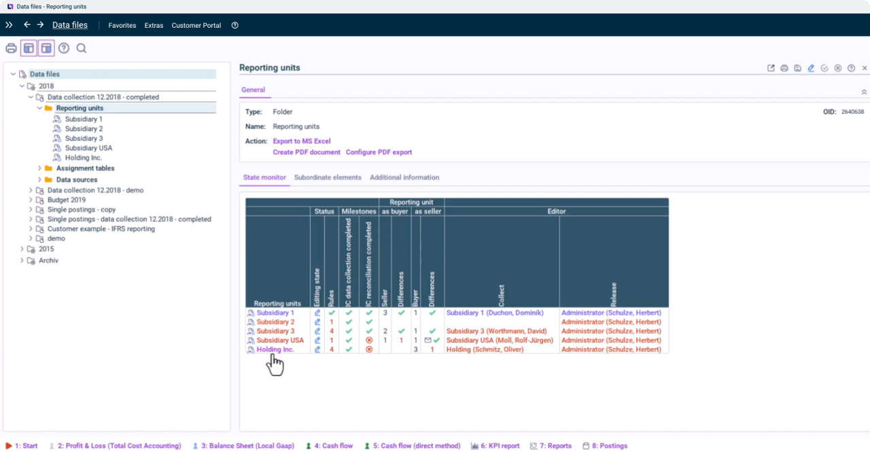Image resolution: width=870 pixels, height=456 pixels.
Task: Click red IC reconciliation X for Holding Inc.
Action: click(x=369, y=349)
